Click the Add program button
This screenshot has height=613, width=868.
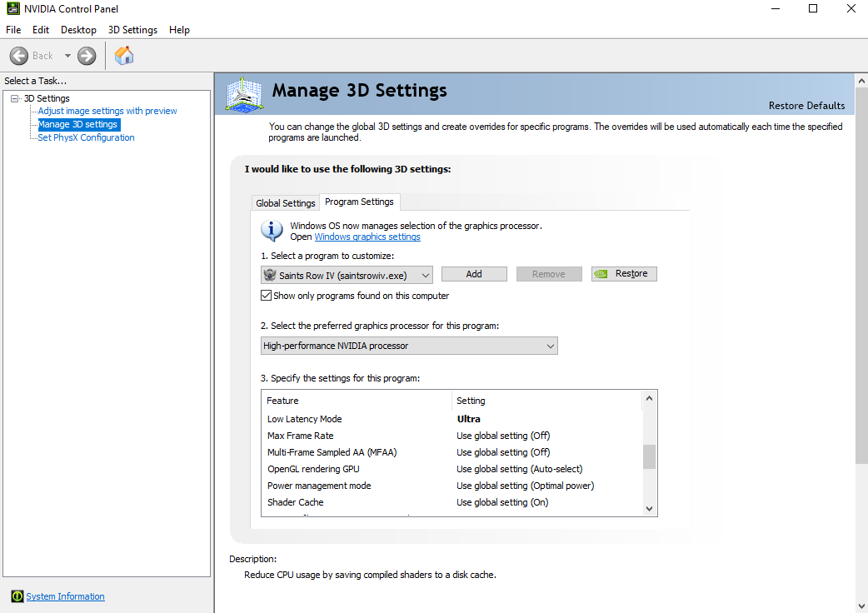pyautogui.click(x=474, y=274)
